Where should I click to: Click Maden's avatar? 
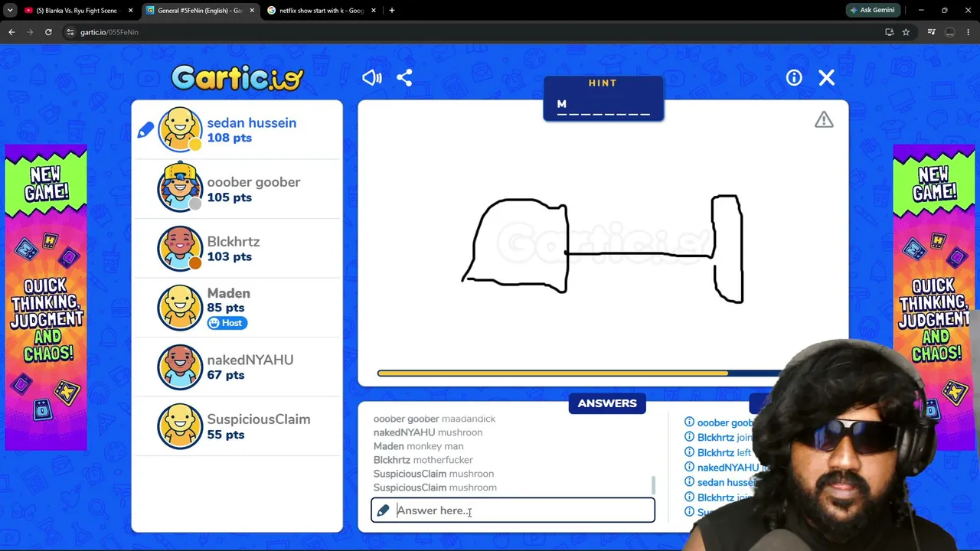[180, 308]
